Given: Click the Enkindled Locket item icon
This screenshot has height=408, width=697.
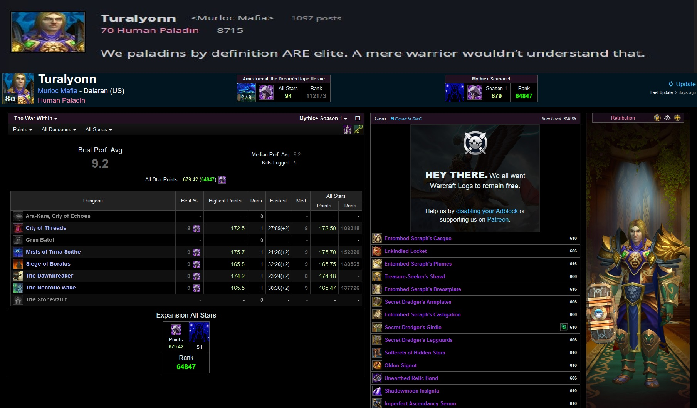Looking at the screenshot, I should click(x=377, y=251).
